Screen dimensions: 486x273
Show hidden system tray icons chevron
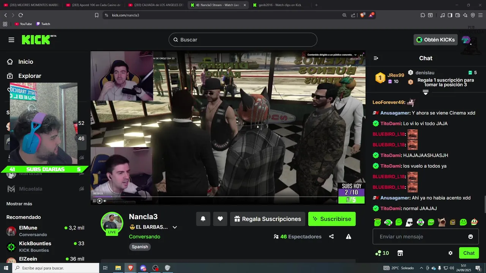pyautogui.click(x=421, y=268)
